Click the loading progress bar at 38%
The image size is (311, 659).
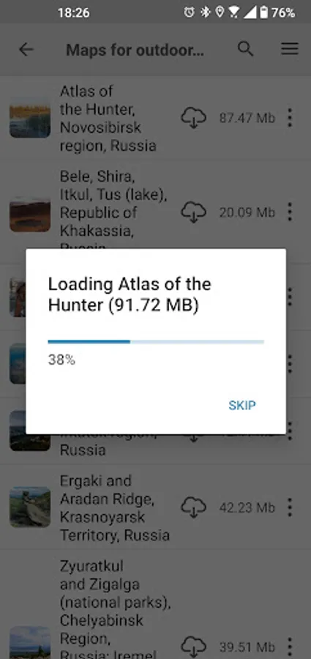click(x=156, y=342)
